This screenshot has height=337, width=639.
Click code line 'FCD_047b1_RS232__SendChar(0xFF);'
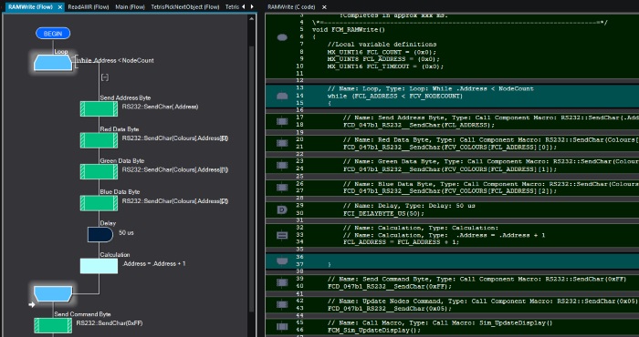[x=389, y=286]
